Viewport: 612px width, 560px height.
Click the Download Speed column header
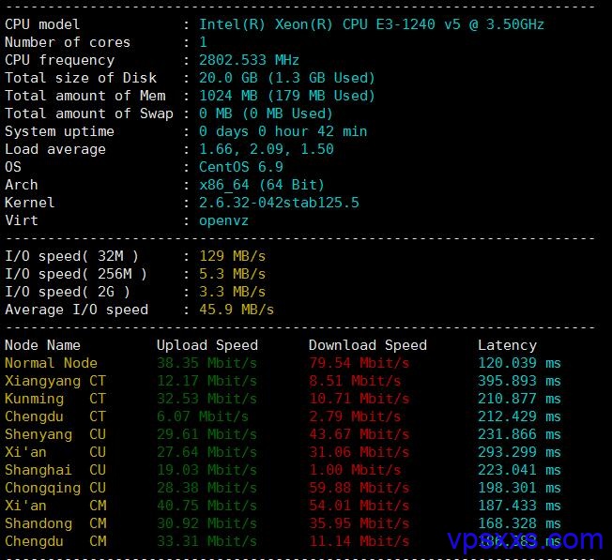[x=368, y=345]
